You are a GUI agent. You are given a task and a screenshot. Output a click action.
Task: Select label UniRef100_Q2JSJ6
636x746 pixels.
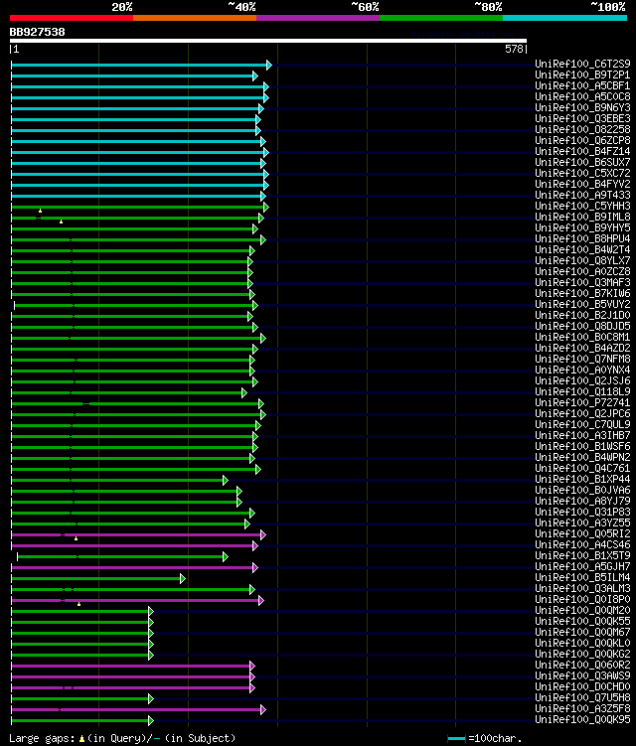tap(582, 381)
